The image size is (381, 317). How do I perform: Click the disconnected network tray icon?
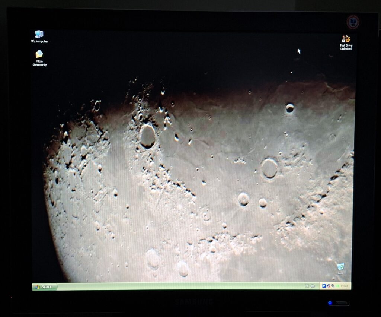tap(328, 286)
